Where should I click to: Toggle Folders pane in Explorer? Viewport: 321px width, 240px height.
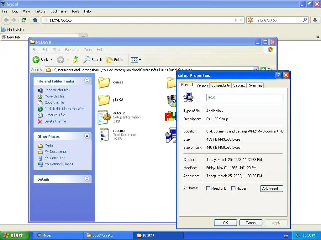(116, 60)
